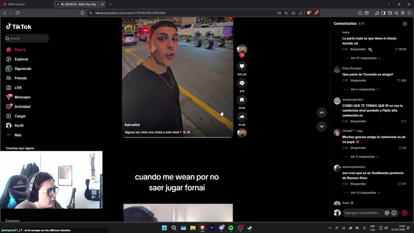Insert a mention with the @ icon
The image size is (414, 233).
point(387,213)
